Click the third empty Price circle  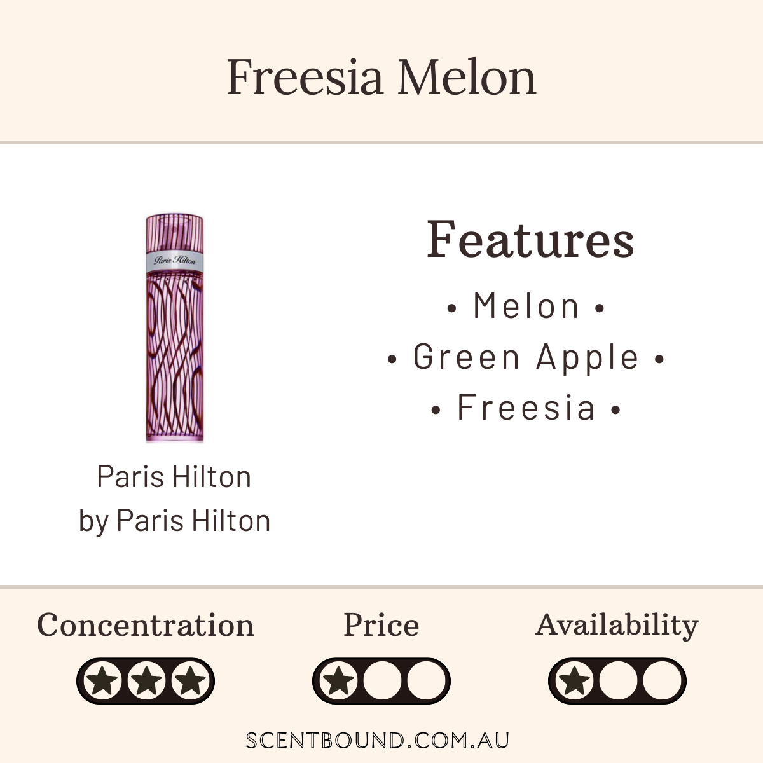pyautogui.click(x=425, y=681)
